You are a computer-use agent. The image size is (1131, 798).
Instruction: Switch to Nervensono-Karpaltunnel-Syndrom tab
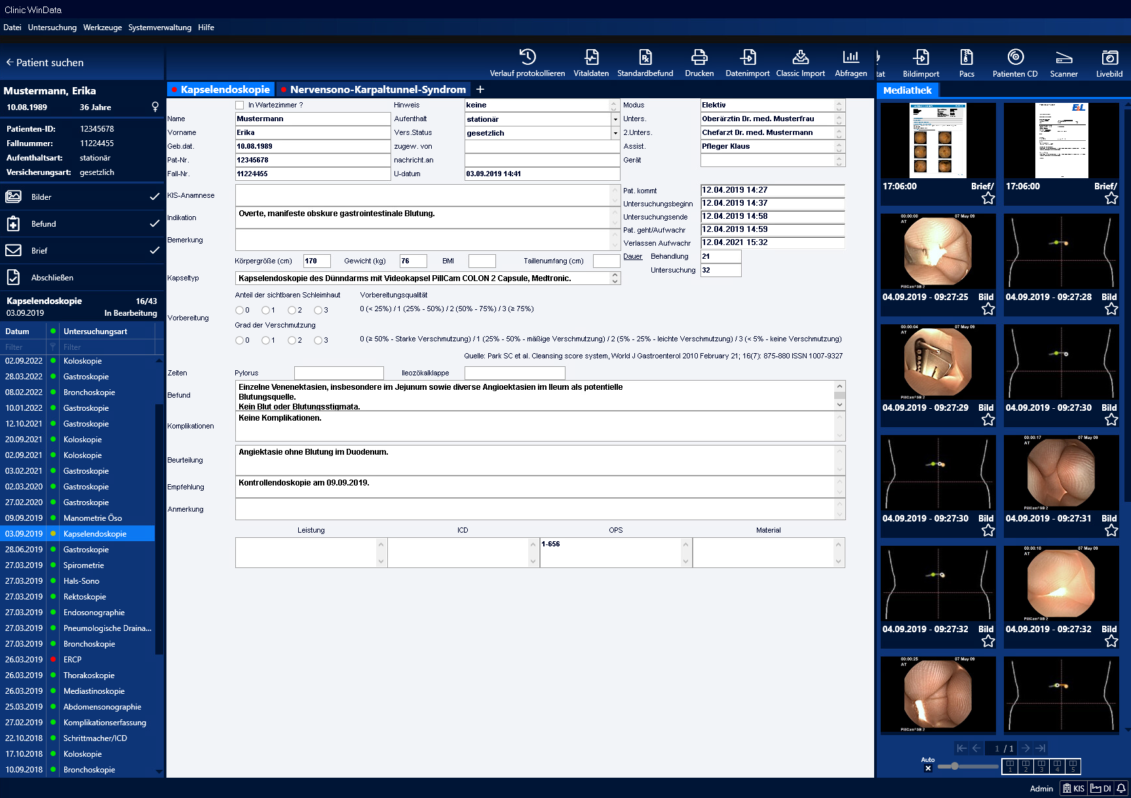coord(377,90)
